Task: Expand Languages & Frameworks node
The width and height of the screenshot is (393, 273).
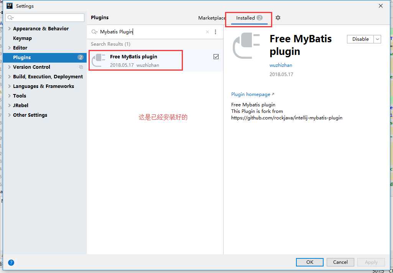Action: click(9, 86)
